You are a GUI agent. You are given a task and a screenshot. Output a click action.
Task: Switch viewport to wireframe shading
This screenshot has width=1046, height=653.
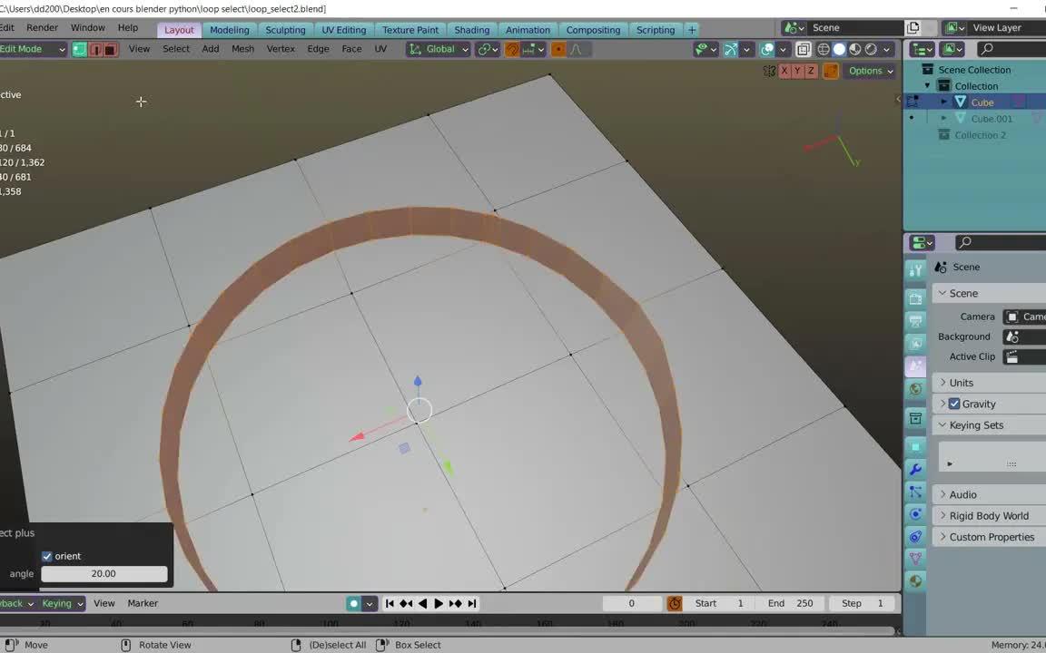[823, 49]
